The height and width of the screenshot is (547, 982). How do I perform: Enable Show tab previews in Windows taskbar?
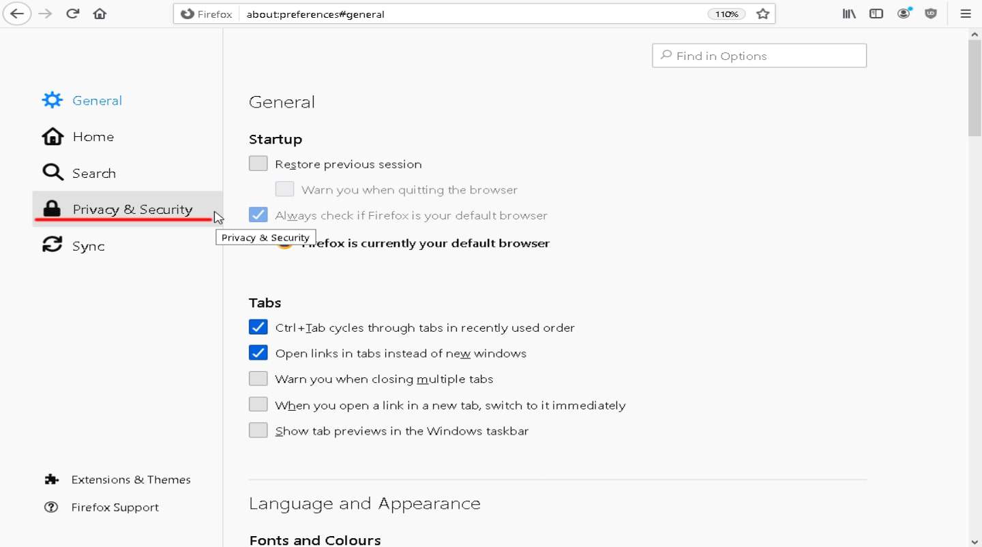[258, 431]
